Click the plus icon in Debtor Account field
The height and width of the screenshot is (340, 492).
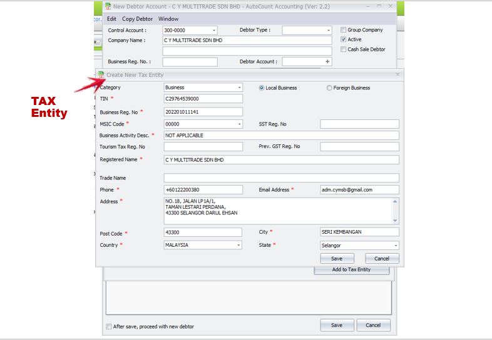pyautogui.click(x=327, y=61)
